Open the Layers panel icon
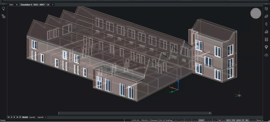The height and width of the screenshot is (122, 270). pos(266,16)
